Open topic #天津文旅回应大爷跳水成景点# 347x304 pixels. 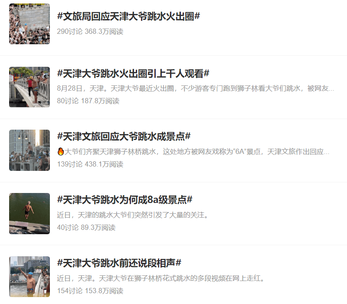(x=124, y=136)
